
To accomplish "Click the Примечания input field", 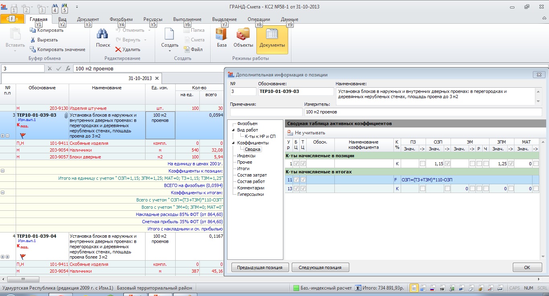I will pos(266,112).
